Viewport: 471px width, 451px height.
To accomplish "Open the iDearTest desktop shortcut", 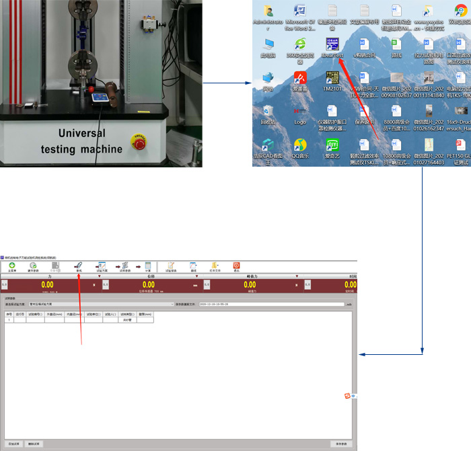I will click(332, 46).
